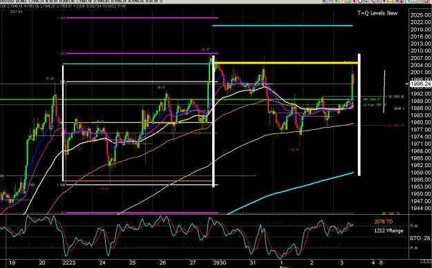Click the 2010.00 price axis label

click(421, 51)
